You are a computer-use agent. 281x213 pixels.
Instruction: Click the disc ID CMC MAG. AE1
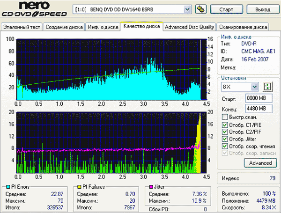click(x=258, y=51)
